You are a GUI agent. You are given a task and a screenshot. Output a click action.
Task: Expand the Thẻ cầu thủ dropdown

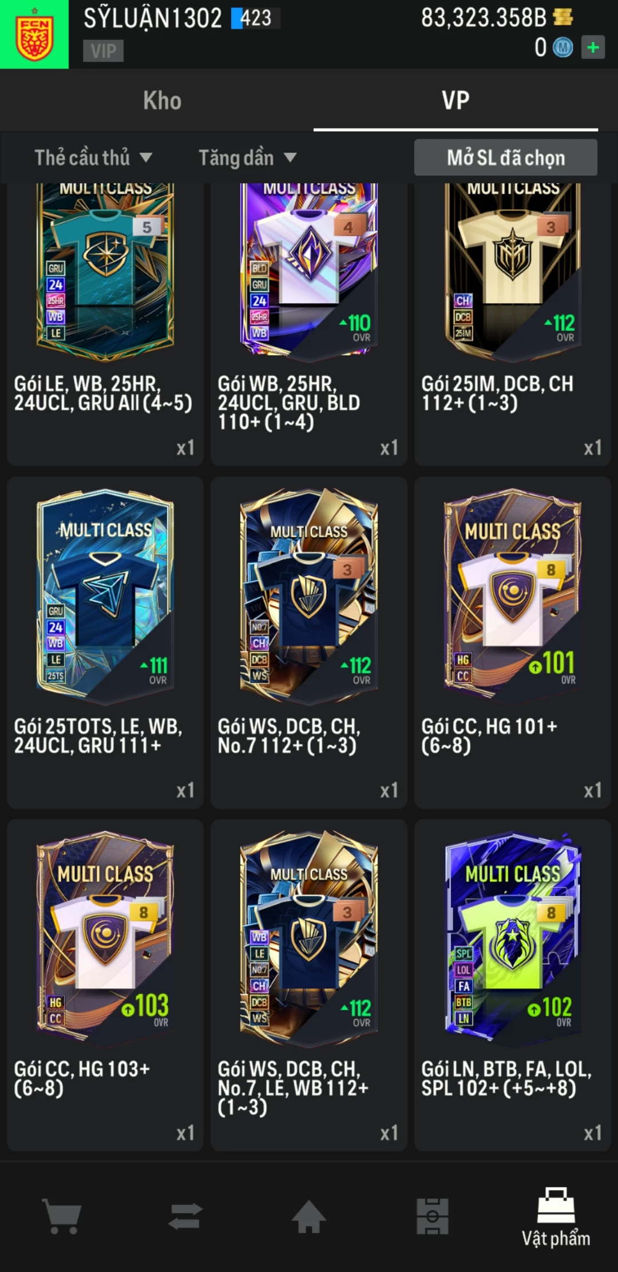93,158
